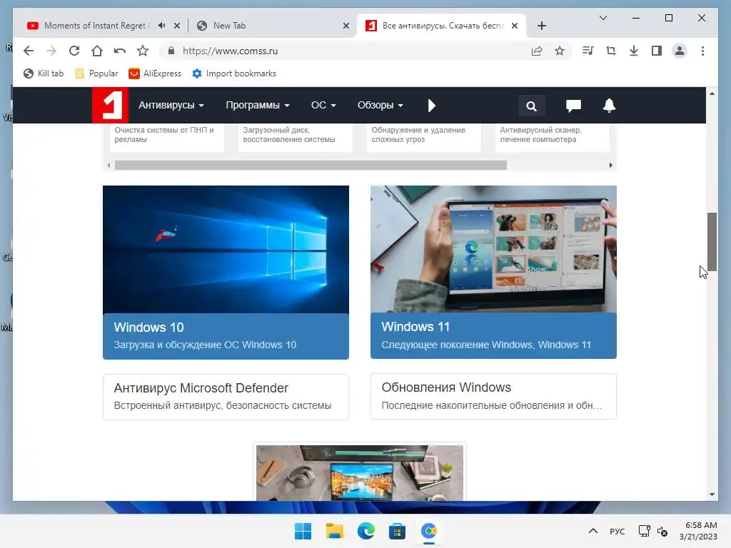Mute the Moments of Instant Regret tab audio
This screenshot has height=548, width=731.
point(162,26)
